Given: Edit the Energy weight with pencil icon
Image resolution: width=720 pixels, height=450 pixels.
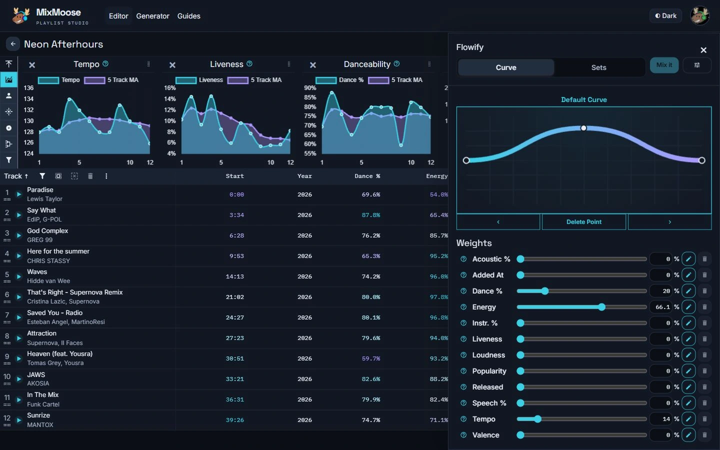Looking at the screenshot, I should pyautogui.click(x=688, y=307).
